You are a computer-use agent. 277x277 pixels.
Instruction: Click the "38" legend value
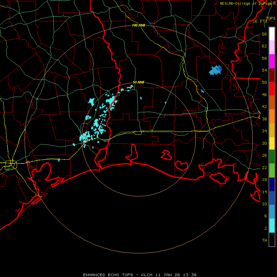pos(264,119)
